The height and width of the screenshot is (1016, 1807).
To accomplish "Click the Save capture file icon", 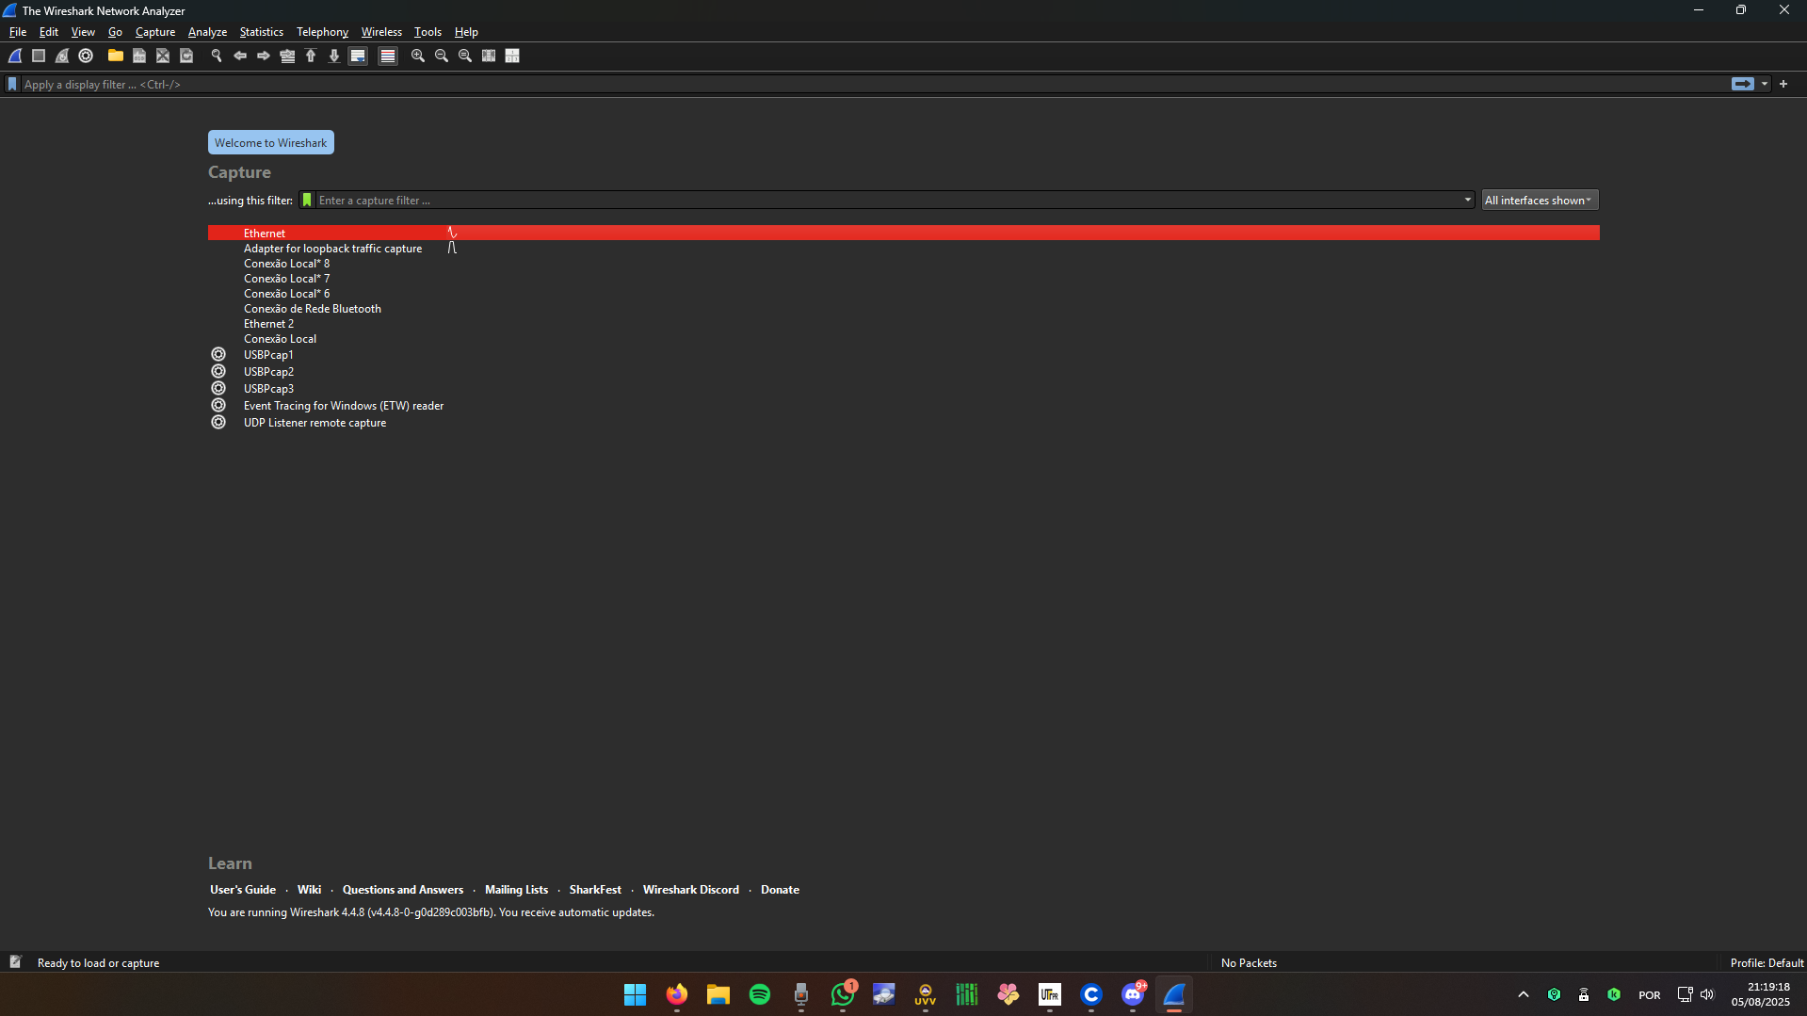I will (x=139, y=56).
